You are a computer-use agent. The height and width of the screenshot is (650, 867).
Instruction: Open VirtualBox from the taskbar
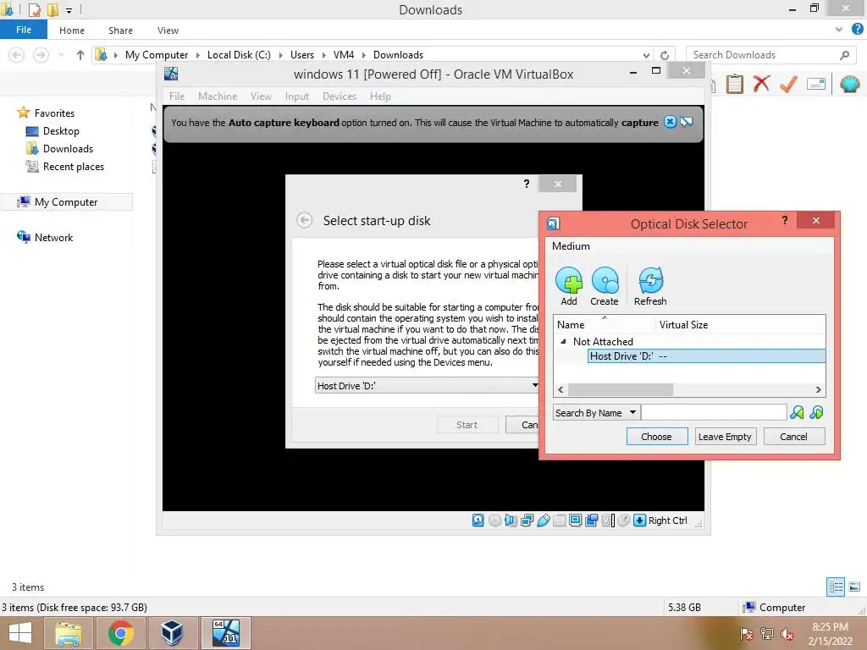point(171,633)
